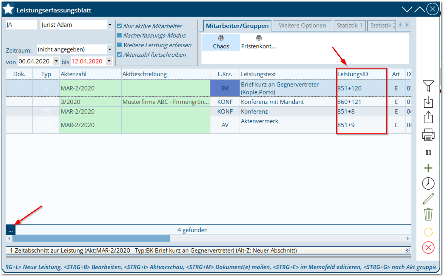Click the star icon in the title bar

8,9
